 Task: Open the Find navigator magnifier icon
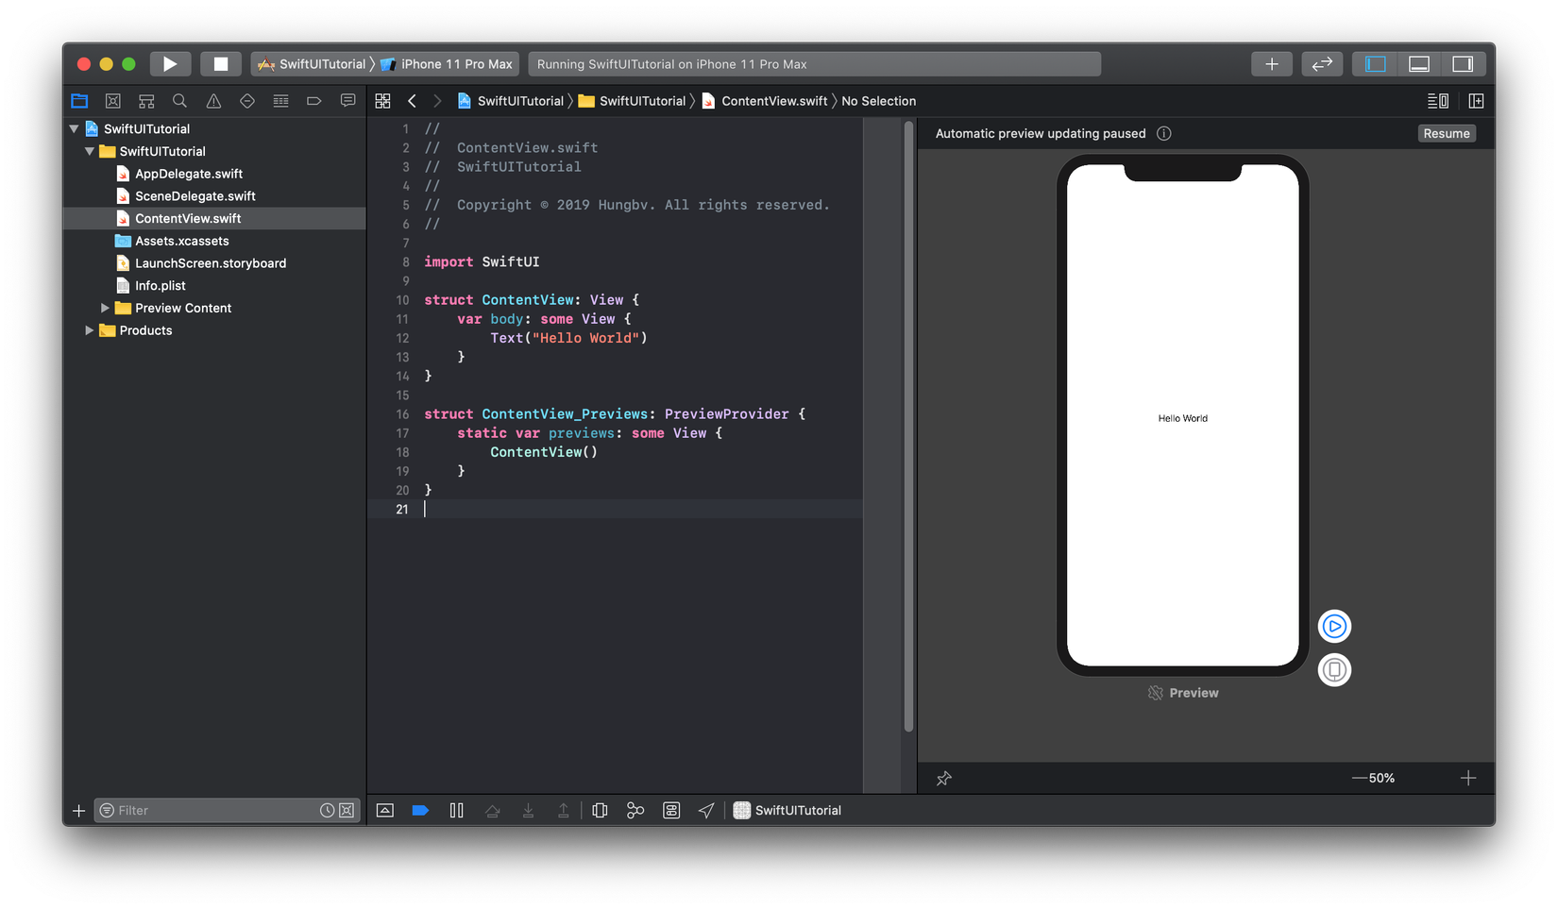click(179, 101)
